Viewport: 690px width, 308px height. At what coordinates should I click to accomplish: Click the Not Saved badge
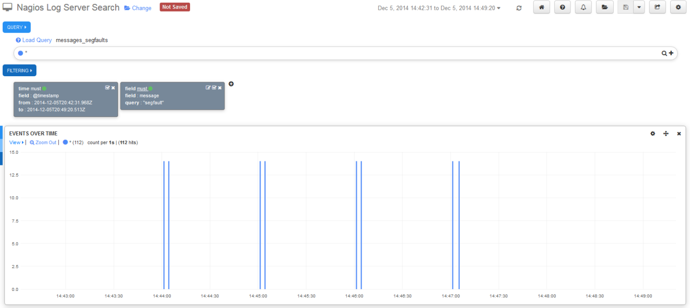coord(175,7)
